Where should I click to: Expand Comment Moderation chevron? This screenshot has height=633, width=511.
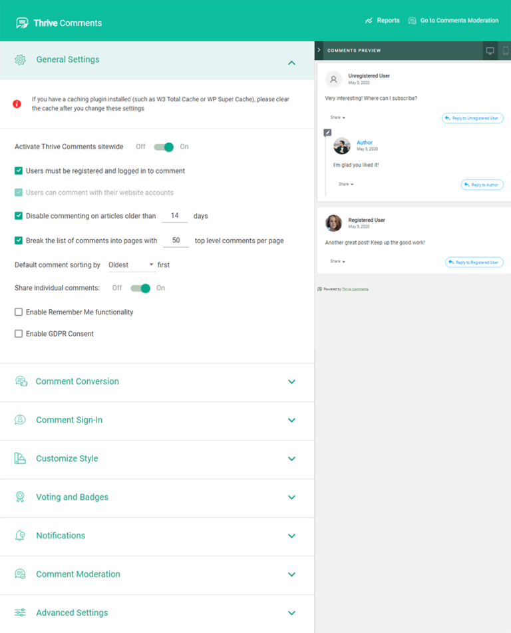[x=292, y=574]
